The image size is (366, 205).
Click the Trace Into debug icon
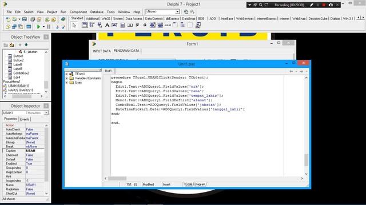pyautogui.click(x=57, y=27)
